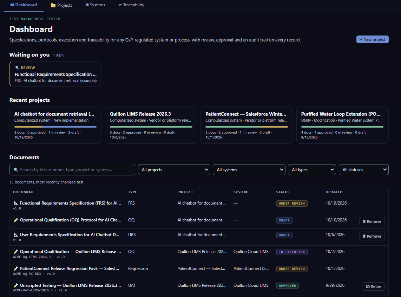
Task: Click the retire icon in the Retire button
Action: click(368, 286)
